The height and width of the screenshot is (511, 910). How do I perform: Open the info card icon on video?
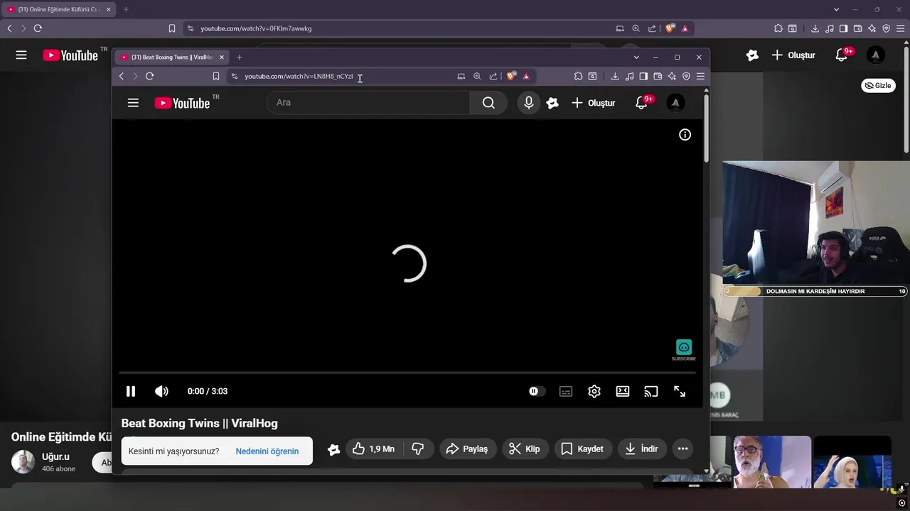685,135
